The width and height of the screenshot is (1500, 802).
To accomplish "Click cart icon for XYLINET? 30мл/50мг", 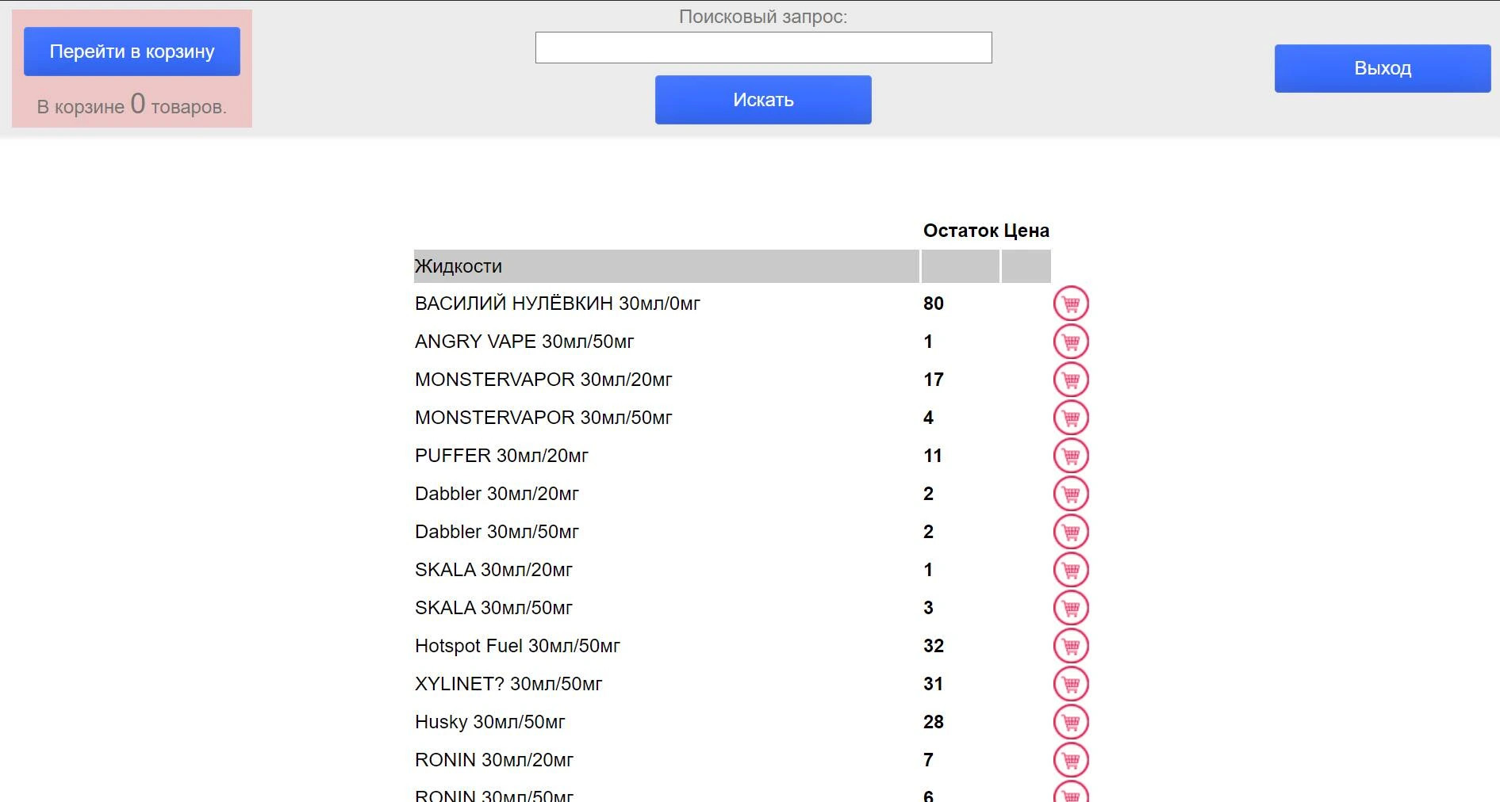I will [x=1070, y=684].
